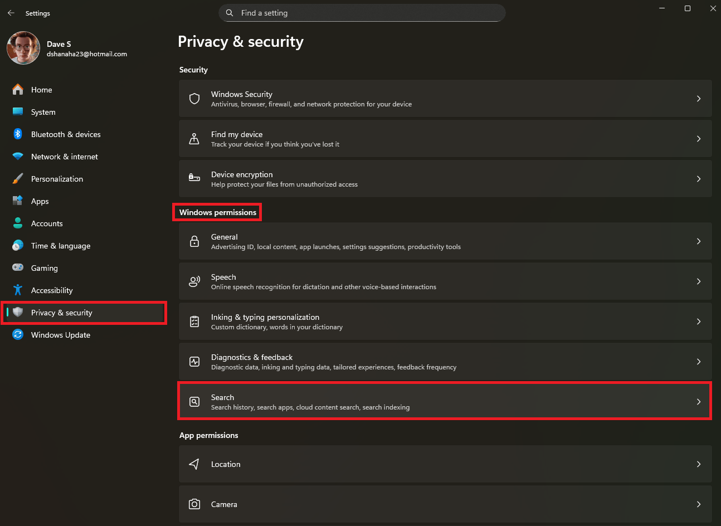This screenshot has height=526, width=721.
Task: Click the Gaming controller icon
Action: [x=18, y=268]
